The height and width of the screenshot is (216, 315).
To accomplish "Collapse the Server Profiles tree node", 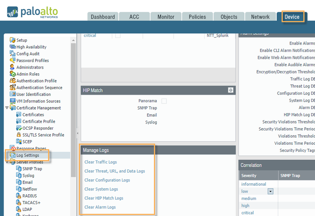I will (7, 162).
